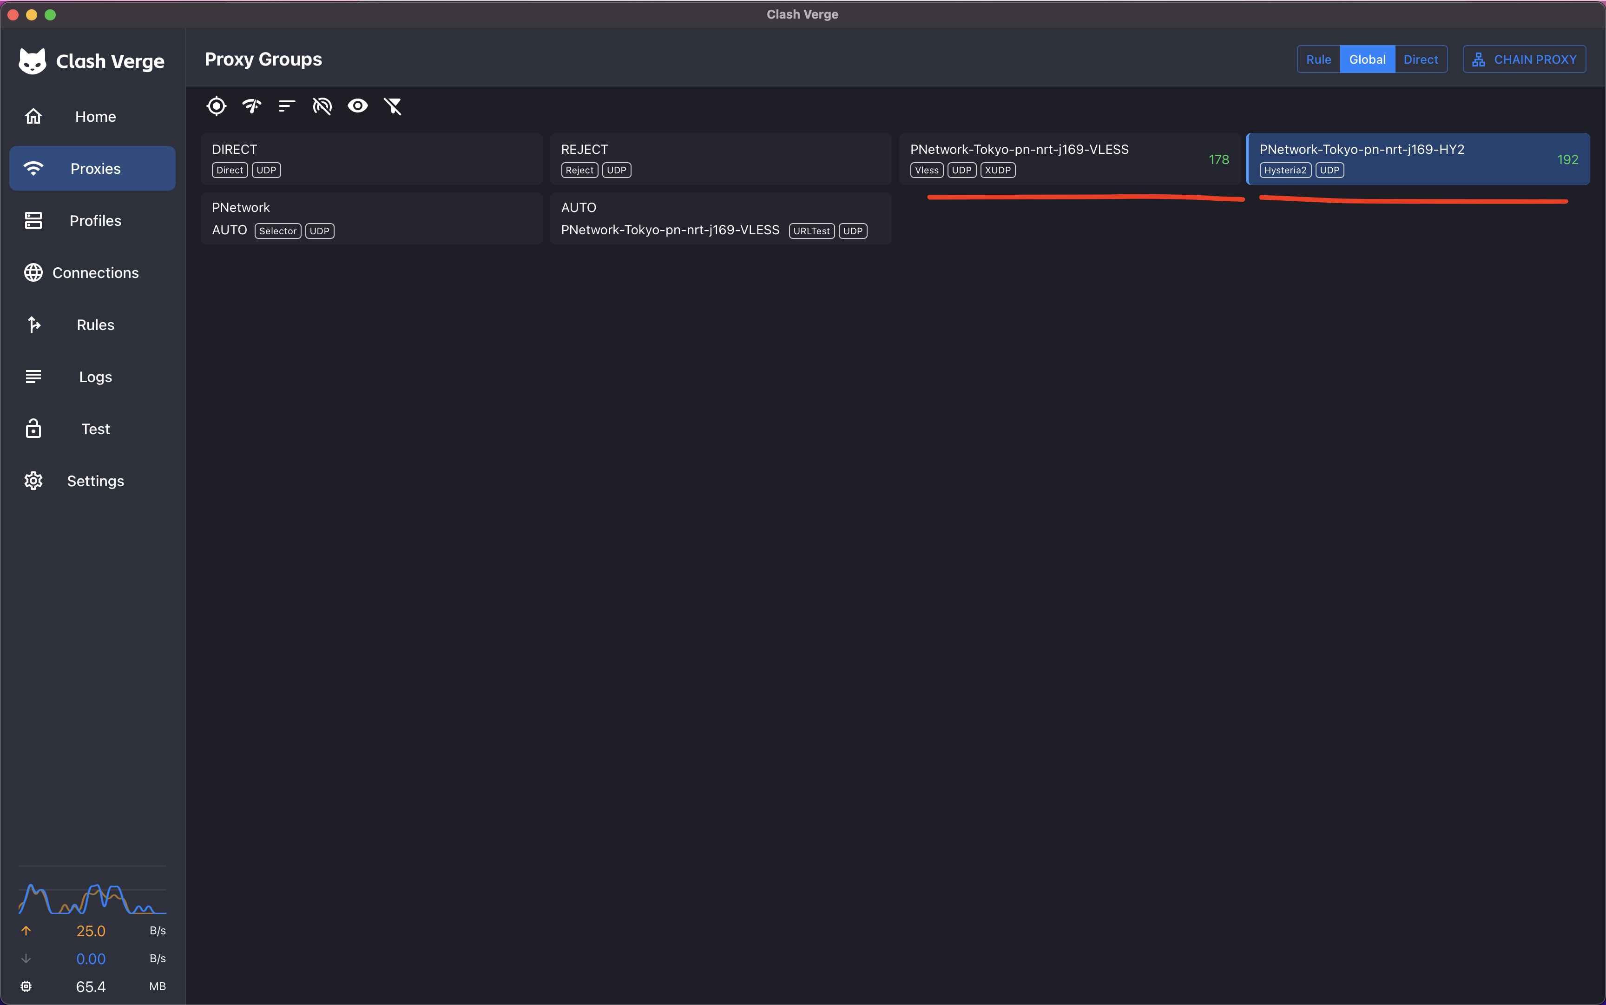Click the traffic graph in sidebar

[92, 898]
